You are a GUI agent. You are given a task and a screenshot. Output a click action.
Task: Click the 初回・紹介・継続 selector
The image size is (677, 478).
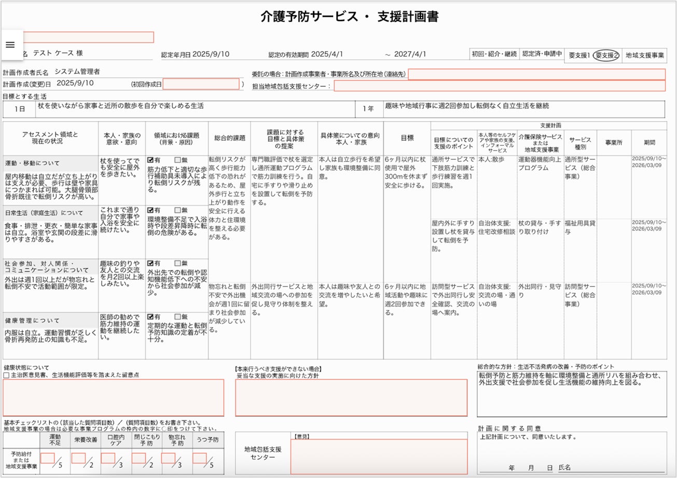pos(494,54)
